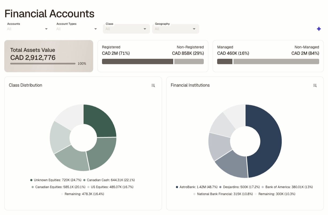The height and width of the screenshot is (215, 328).
Task: Click the Non-Managed light bar segment
Action: [x=276, y=62]
